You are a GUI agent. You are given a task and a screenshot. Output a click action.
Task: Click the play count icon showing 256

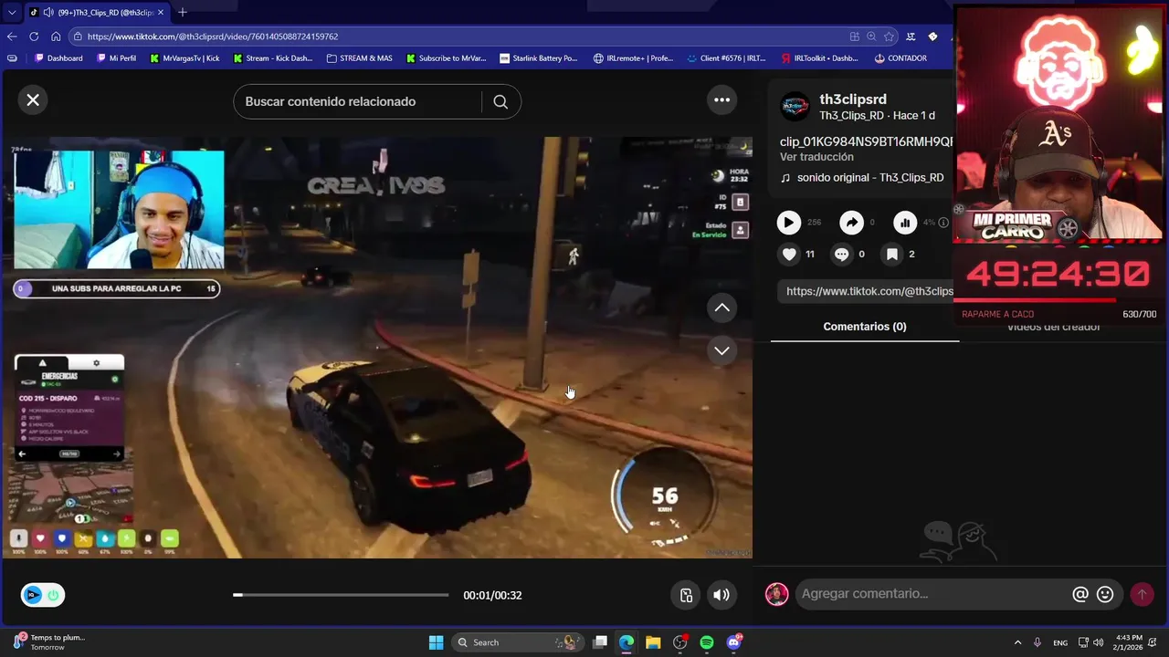click(x=789, y=222)
